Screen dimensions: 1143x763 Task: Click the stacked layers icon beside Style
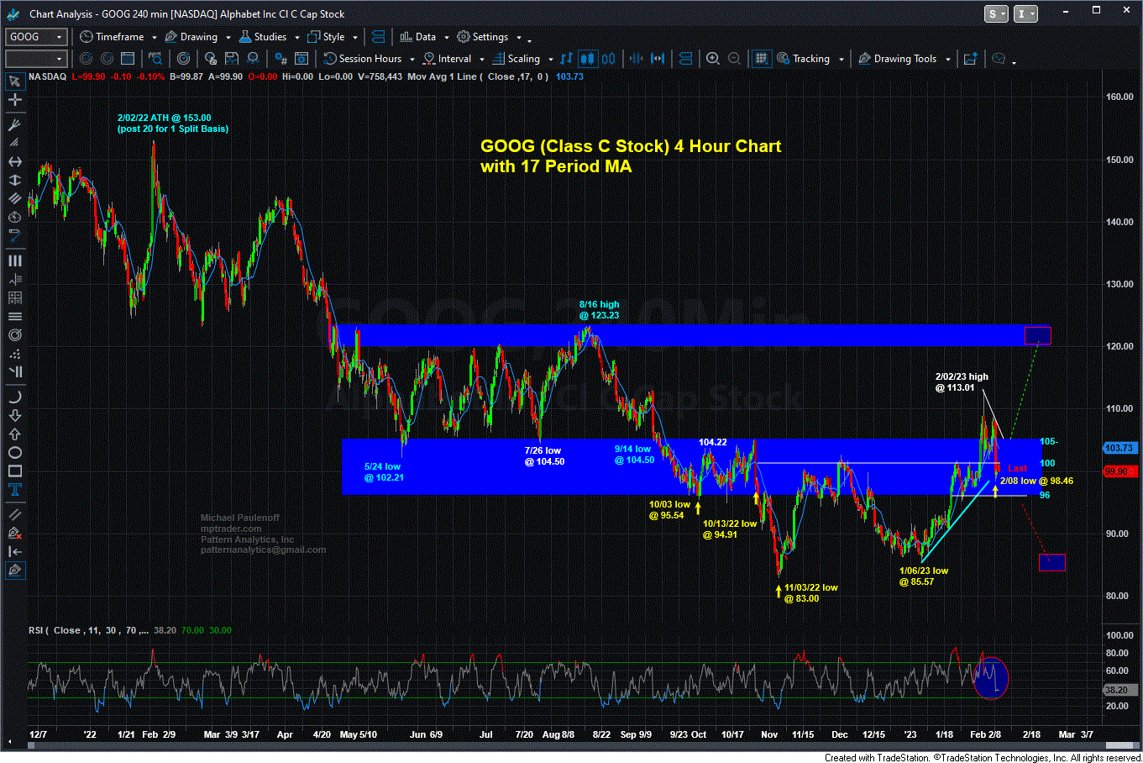(x=378, y=37)
